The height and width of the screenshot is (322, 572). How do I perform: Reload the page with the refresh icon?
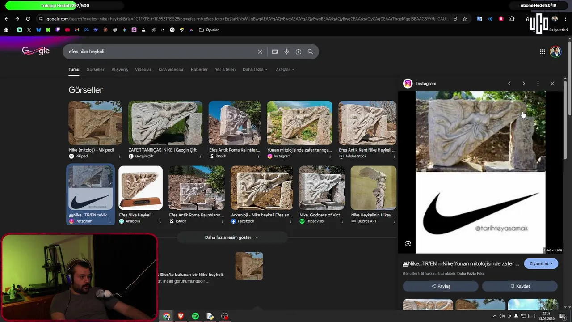(28, 19)
